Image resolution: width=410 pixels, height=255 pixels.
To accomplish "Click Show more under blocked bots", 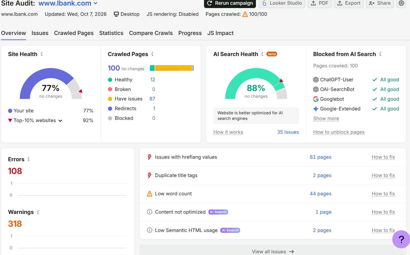I will click(x=326, y=118).
